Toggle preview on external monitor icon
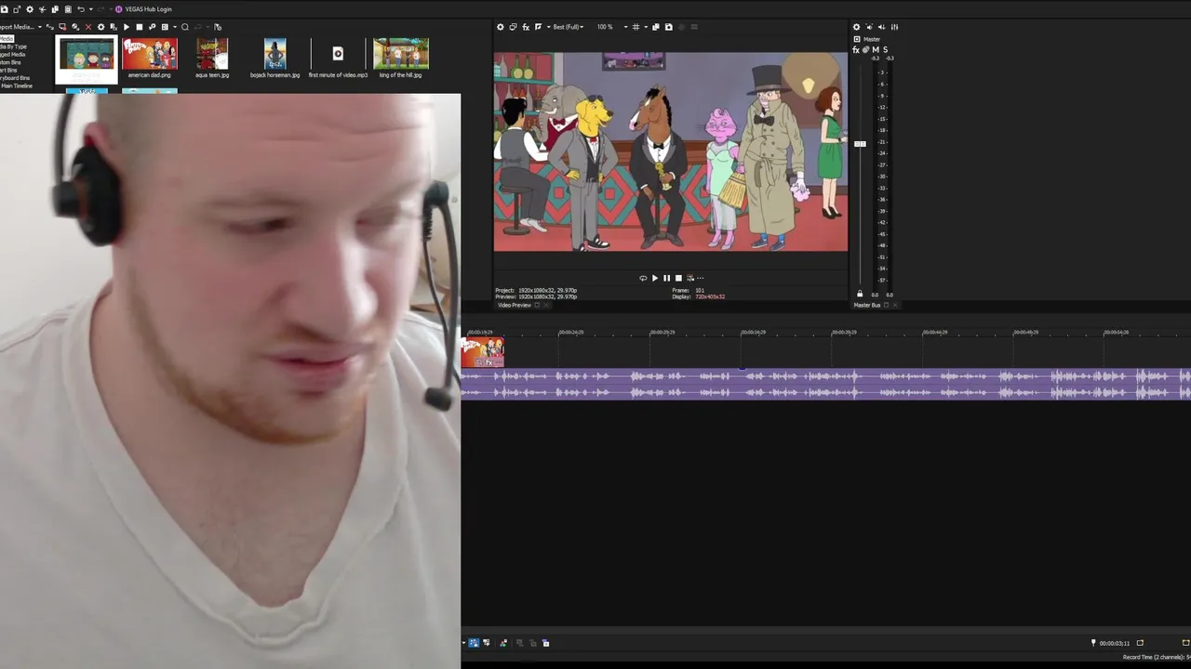This screenshot has width=1191, height=669. pos(513,27)
